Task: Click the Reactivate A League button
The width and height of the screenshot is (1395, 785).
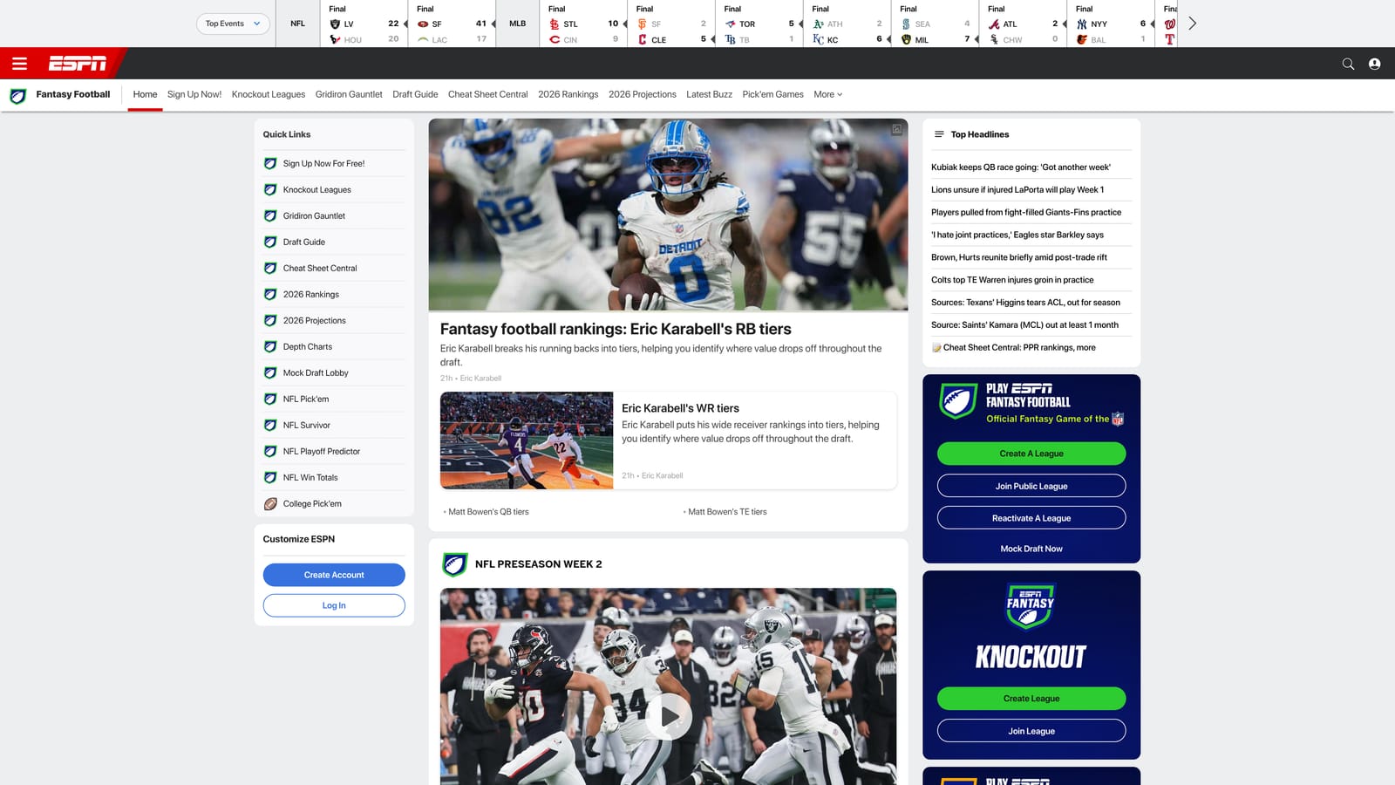Action: point(1031,518)
